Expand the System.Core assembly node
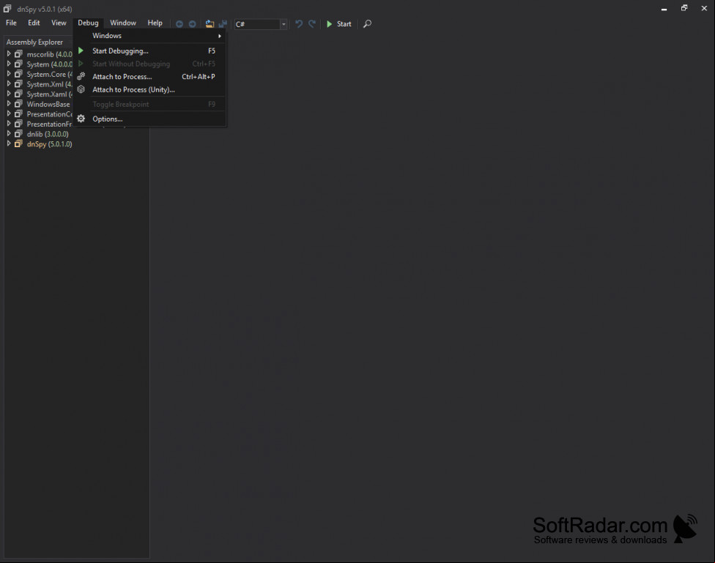715x563 pixels. click(8, 74)
